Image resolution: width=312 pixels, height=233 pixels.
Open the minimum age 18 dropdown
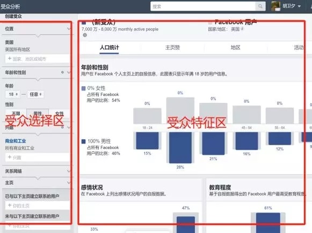tap(13, 94)
